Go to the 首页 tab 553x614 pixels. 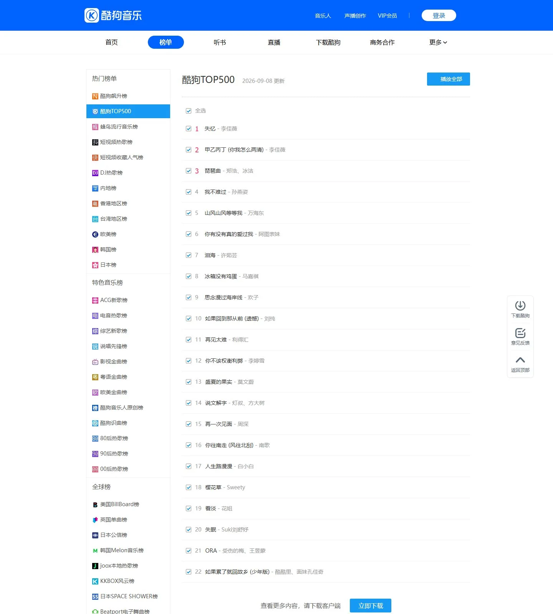pos(112,42)
